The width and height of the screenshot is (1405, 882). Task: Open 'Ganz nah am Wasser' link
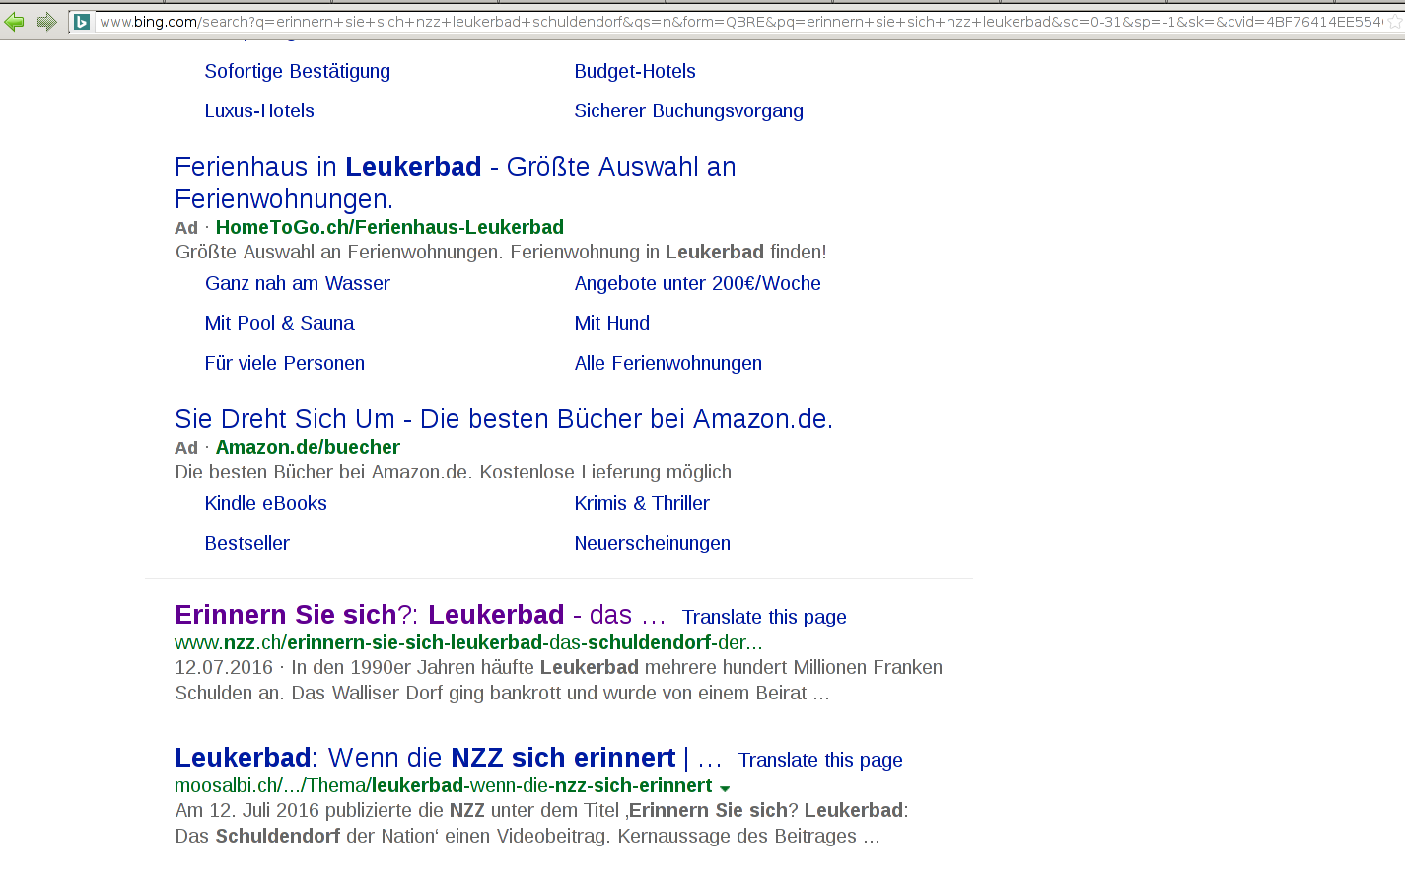pos(298,283)
